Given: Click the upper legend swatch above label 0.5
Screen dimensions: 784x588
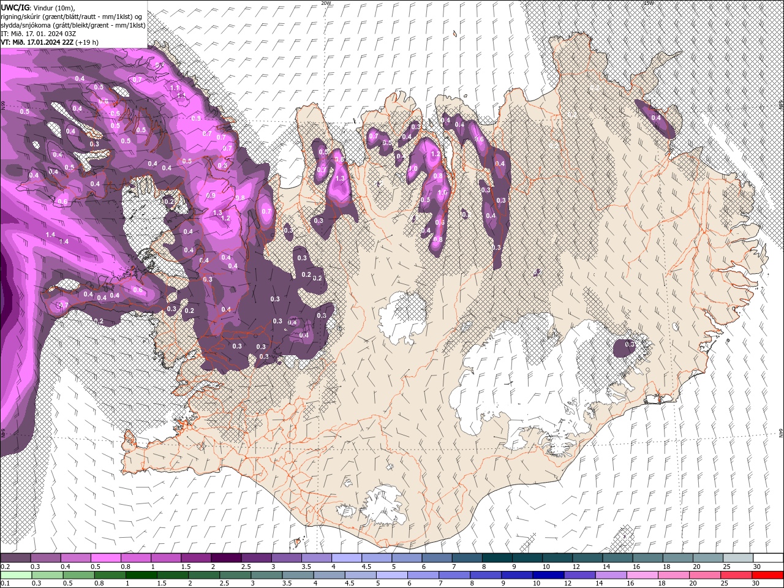Looking at the screenshot, I should pyautogui.click(x=105, y=558).
